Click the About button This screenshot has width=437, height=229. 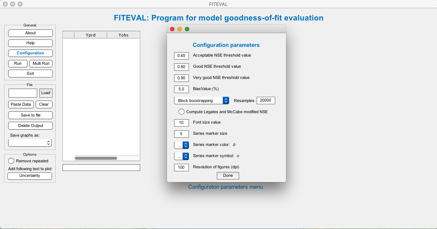coord(30,33)
